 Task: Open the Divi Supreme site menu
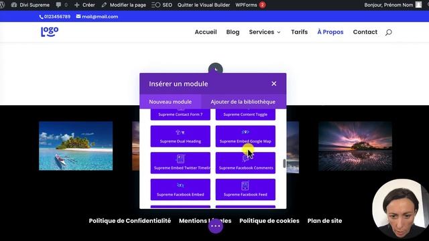[30, 5]
